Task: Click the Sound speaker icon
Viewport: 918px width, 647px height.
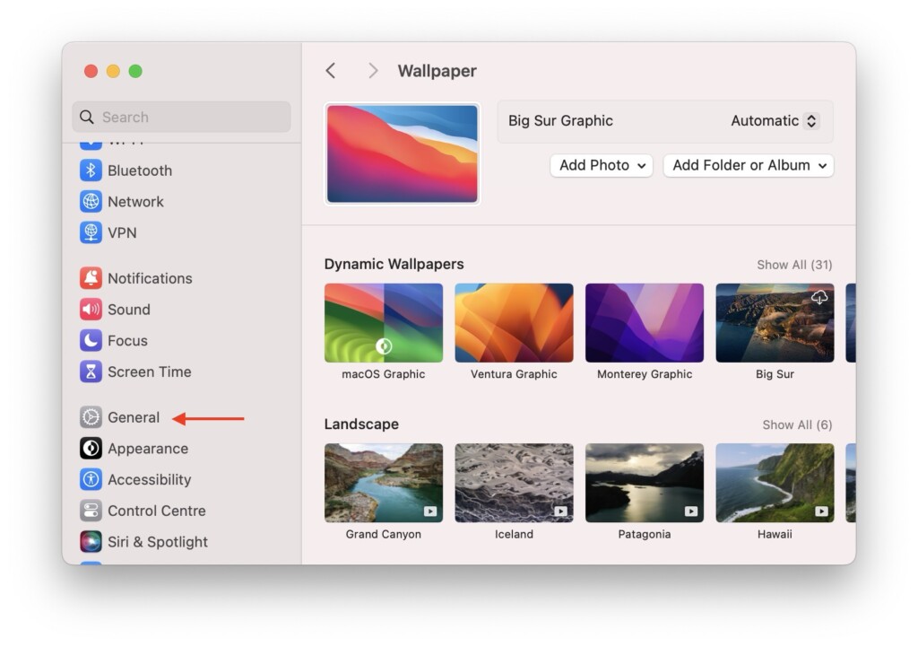Action: click(x=91, y=310)
